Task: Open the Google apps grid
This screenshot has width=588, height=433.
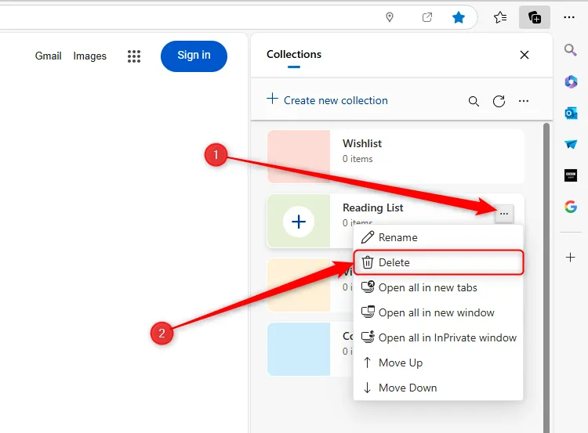Action: click(134, 56)
